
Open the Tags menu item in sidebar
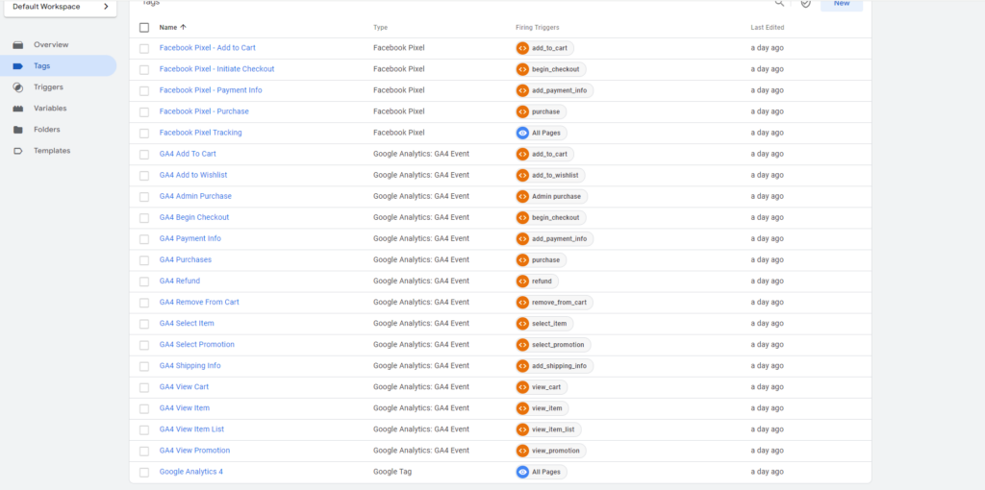[x=41, y=66]
